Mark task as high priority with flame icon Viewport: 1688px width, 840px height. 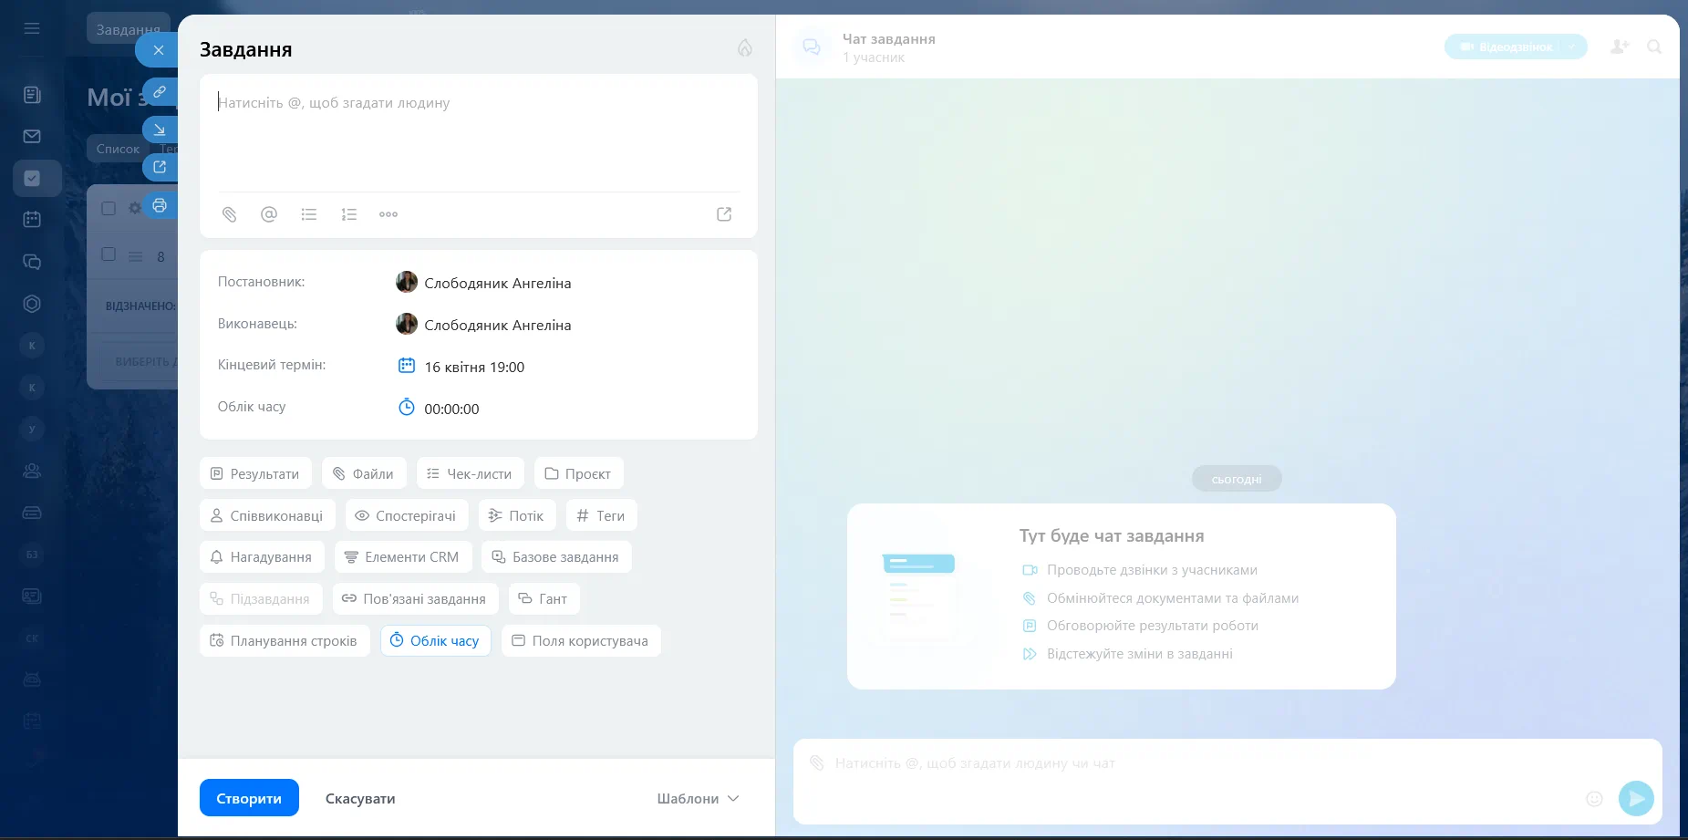click(745, 48)
